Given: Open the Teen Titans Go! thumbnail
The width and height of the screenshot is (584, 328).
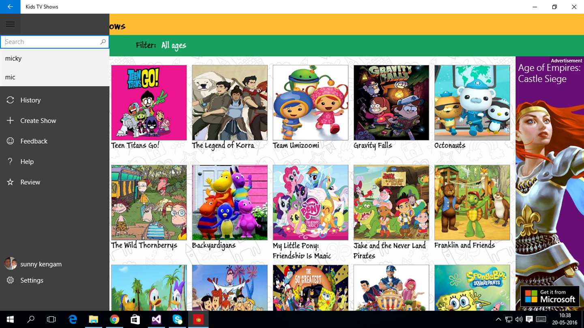Looking at the screenshot, I should [149, 102].
